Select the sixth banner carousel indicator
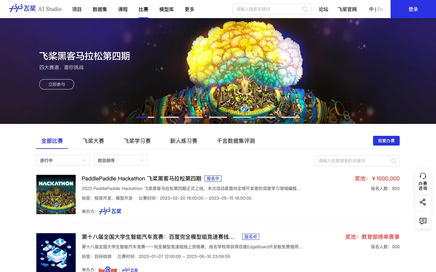 (266, 117)
